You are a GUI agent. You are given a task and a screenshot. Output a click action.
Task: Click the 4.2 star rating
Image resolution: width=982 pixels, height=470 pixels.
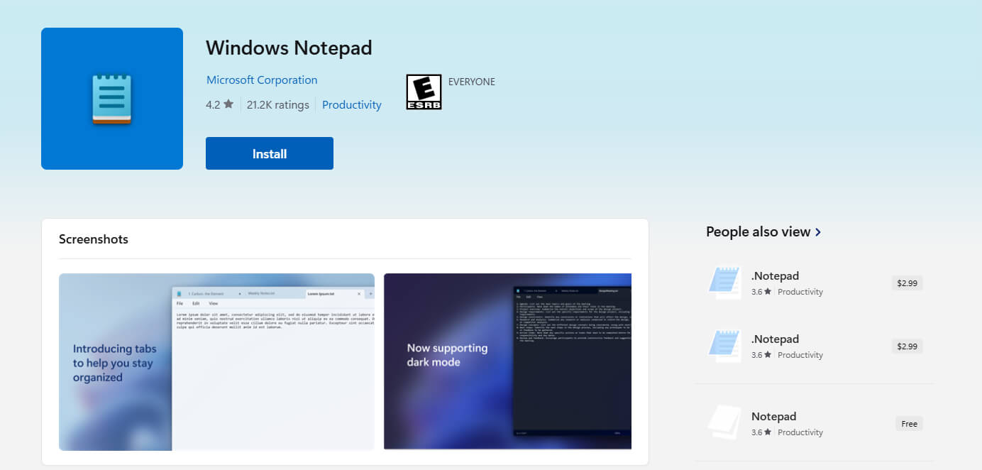[219, 104]
